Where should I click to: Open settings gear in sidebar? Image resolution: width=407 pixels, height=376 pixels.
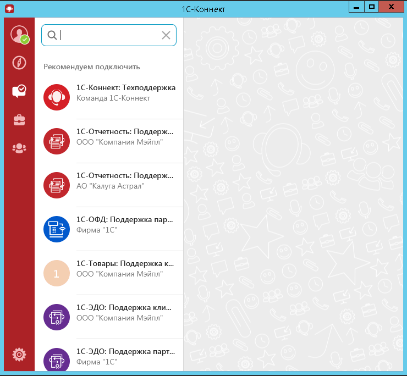pos(19,355)
